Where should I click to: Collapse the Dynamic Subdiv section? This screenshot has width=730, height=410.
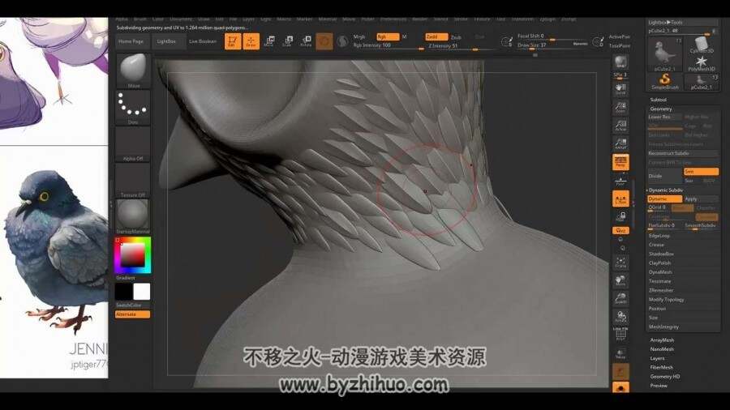[666, 190]
